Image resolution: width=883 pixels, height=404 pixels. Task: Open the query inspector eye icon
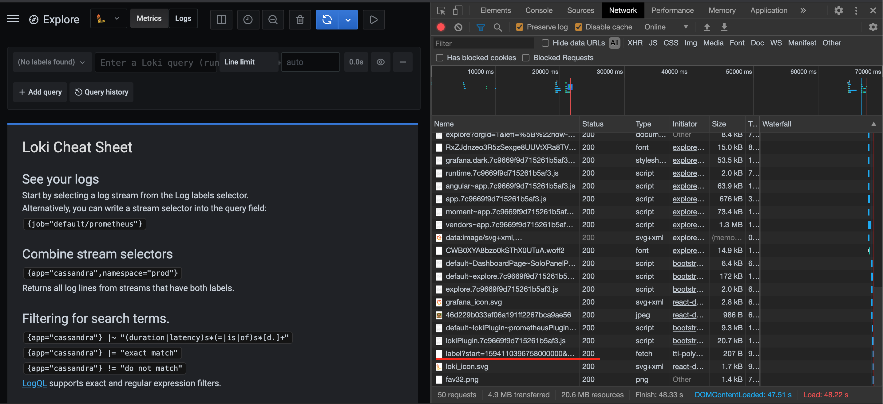point(381,62)
